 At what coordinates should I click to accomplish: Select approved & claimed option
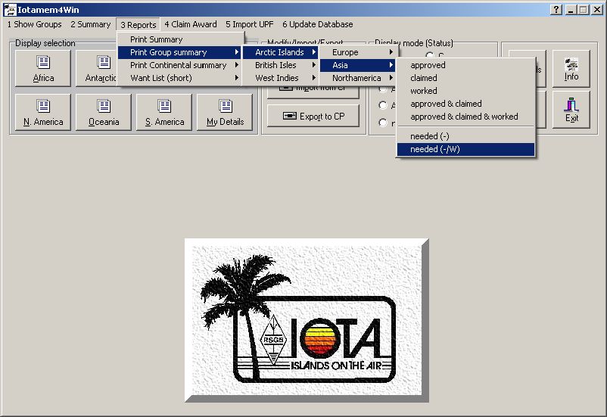(465, 104)
